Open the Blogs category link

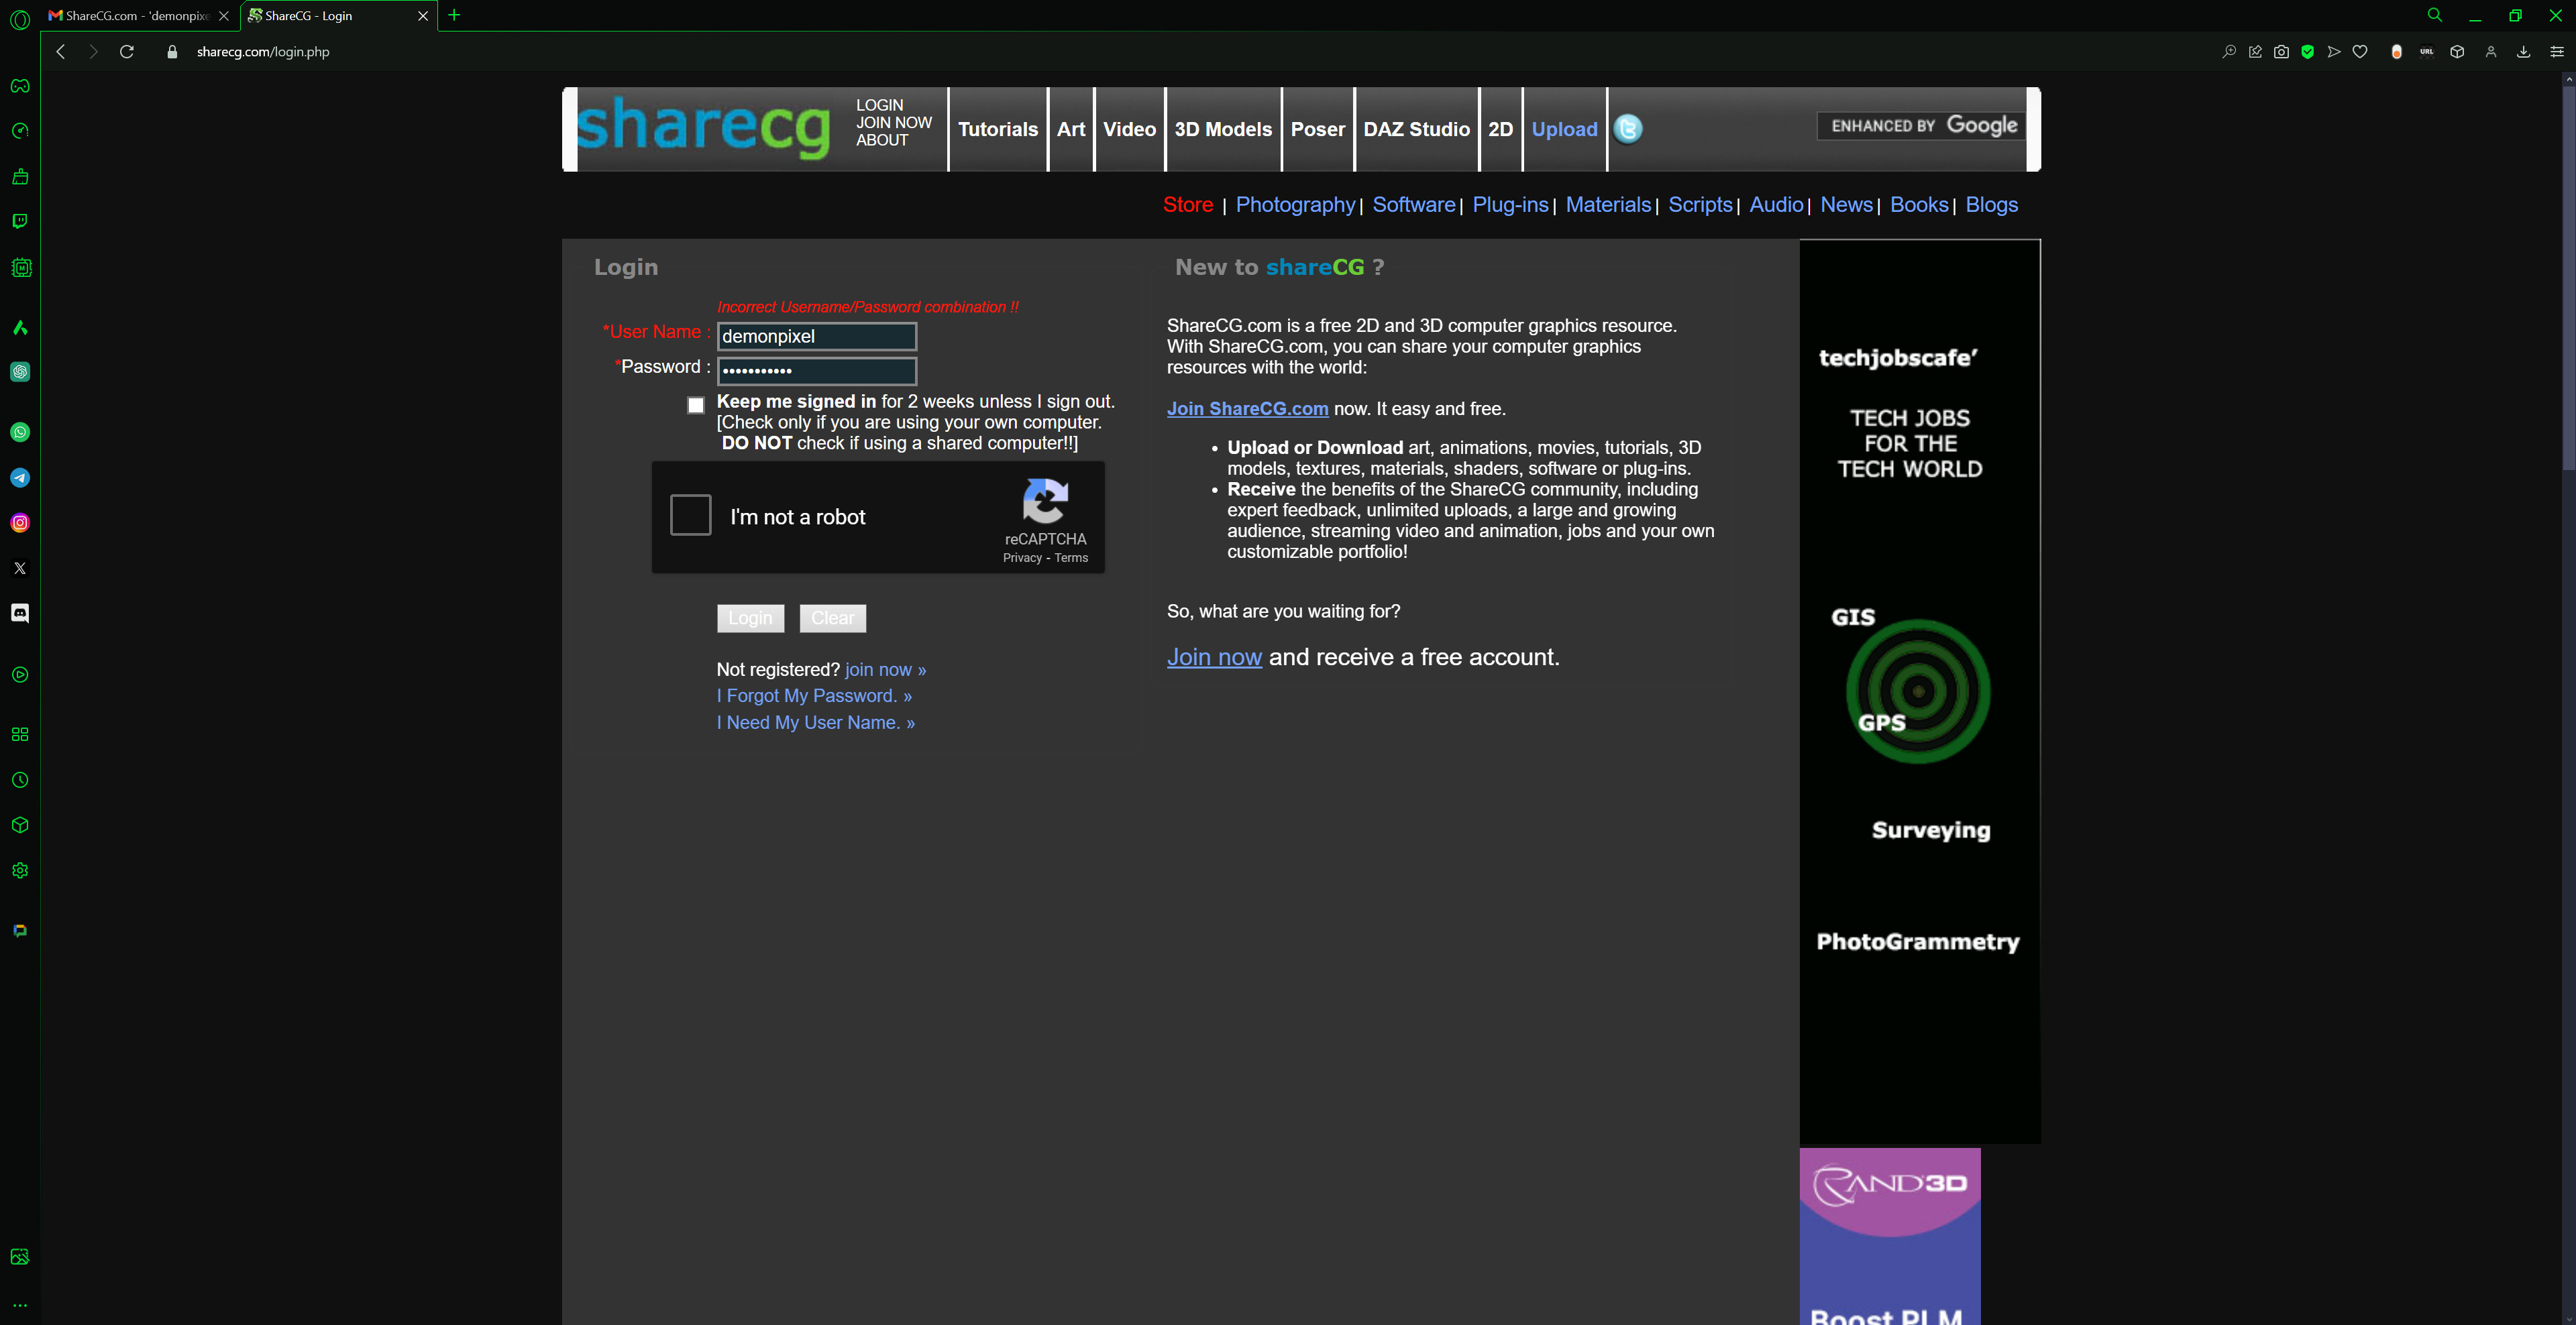[1991, 205]
